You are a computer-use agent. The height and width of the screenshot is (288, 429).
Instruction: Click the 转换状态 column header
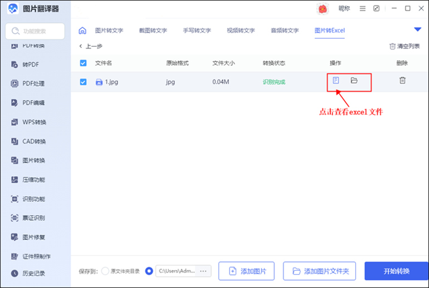pos(274,63)
